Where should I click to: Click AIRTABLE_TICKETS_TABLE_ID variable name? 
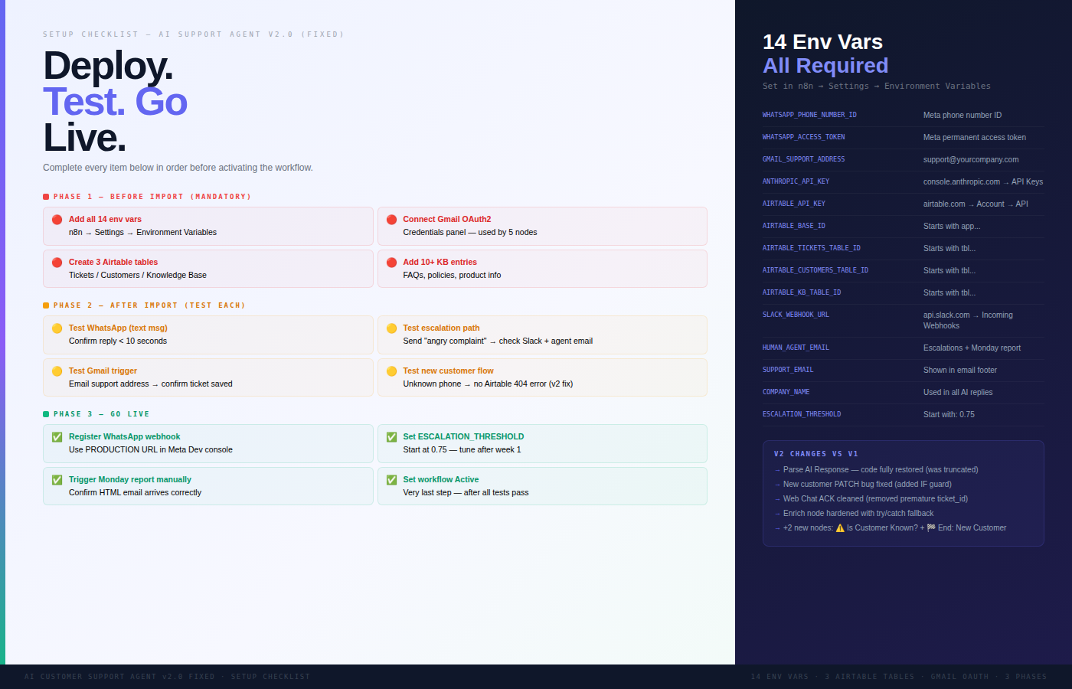[x=812, y=248]
